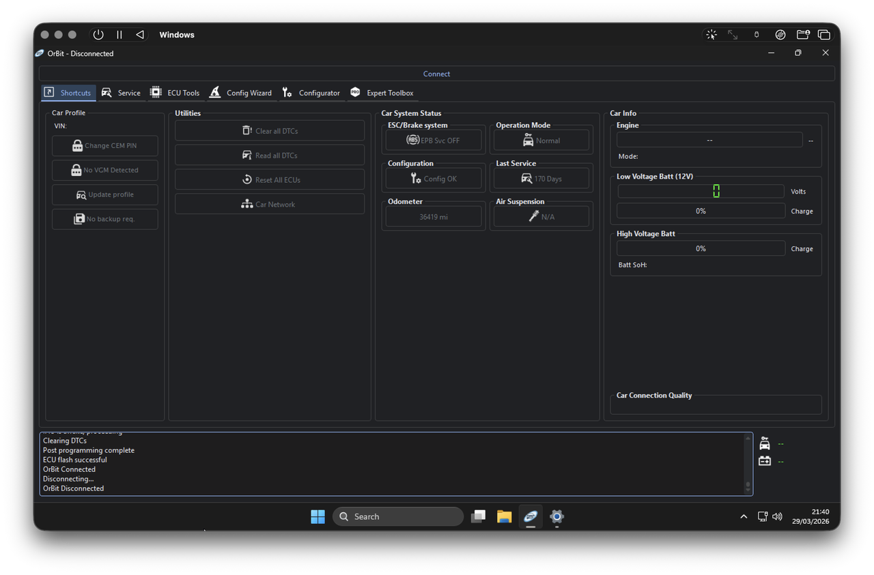Click the lock icon on No VGM Detected
The width and height of the screenshot is (874, 575).
click(x=76, y=171)
